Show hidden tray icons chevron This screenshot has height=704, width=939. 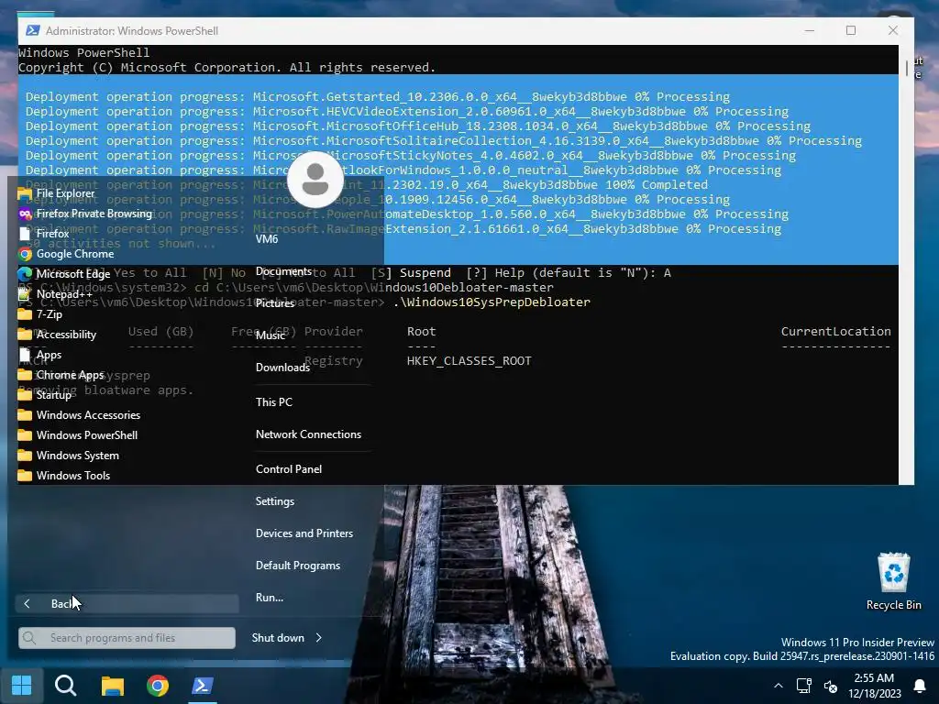point(778,686)
